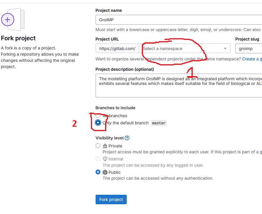This screenshot has width=262, height=214.
Task: Click the namespace dropdown chevron arrow
Action: (x=225, y=49)
